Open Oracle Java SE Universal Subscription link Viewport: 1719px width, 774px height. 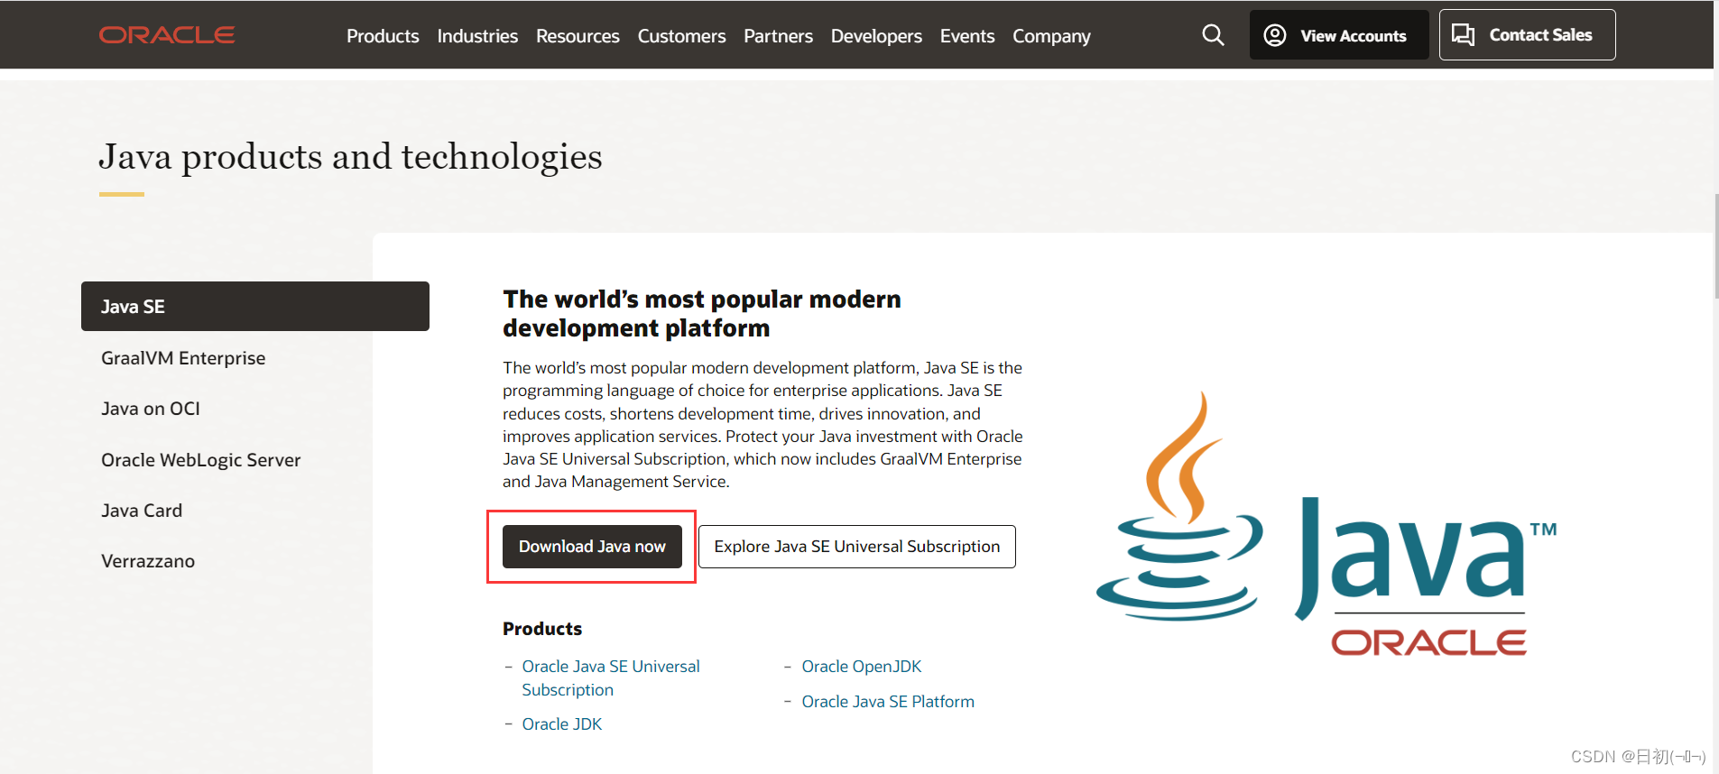tap(611, 677)
